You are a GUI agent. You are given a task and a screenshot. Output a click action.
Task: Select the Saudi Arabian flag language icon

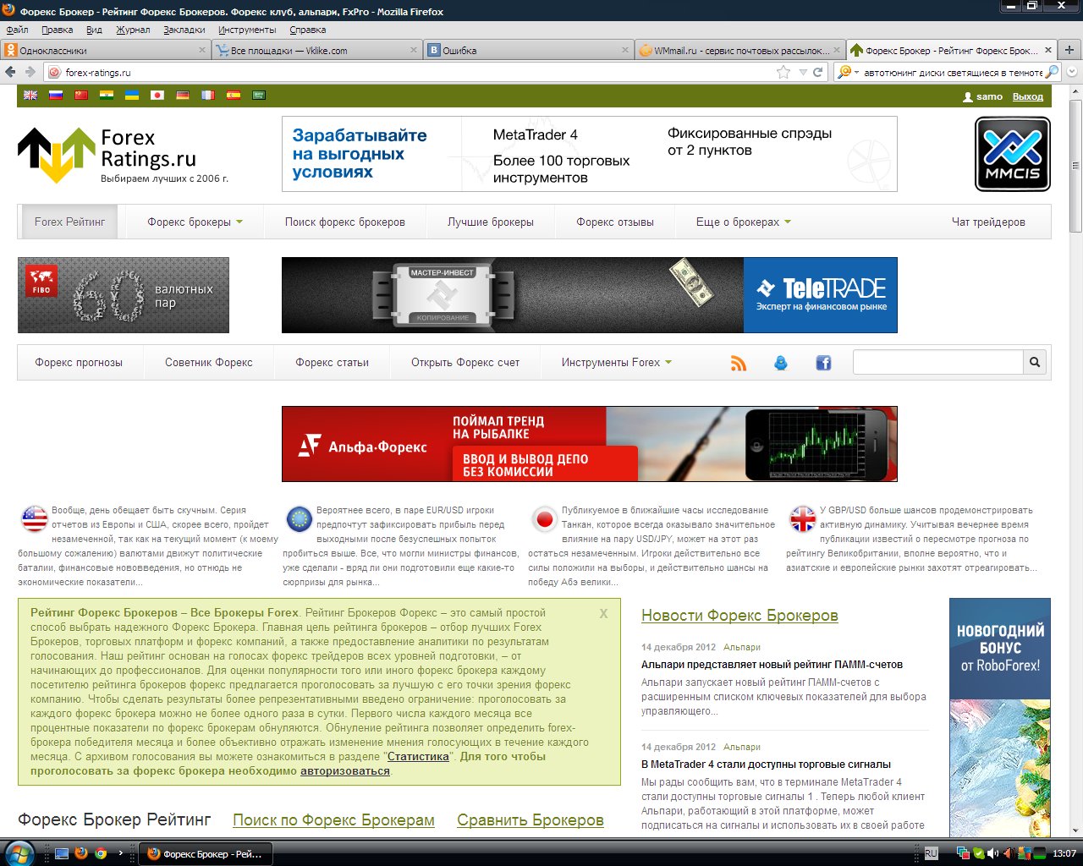click(x=259, y=96)
